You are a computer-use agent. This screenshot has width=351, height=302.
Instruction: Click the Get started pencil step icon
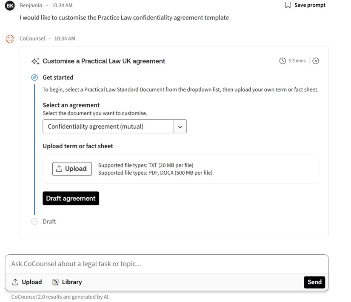34,78
